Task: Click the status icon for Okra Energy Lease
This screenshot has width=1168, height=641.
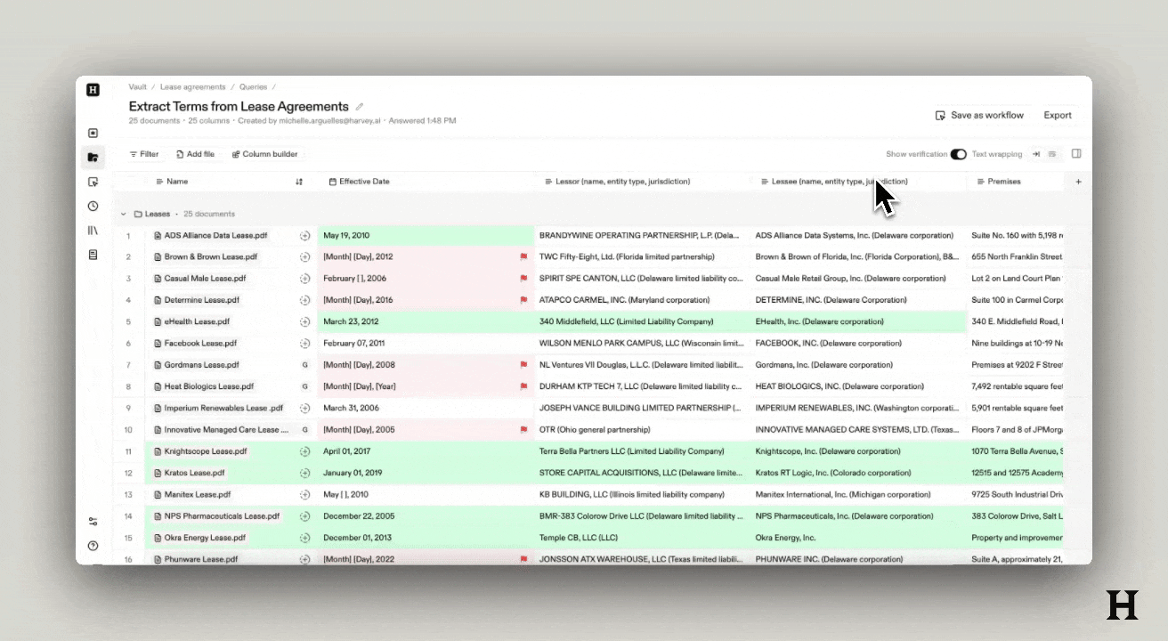Action: pos(304,538)
